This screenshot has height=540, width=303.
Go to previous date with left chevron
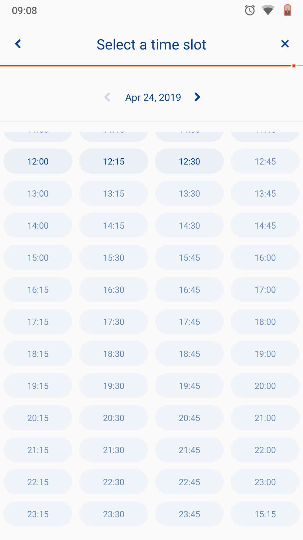pos(107,97)
